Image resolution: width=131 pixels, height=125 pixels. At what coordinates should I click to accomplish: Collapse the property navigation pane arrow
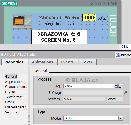tap(29, 118)
